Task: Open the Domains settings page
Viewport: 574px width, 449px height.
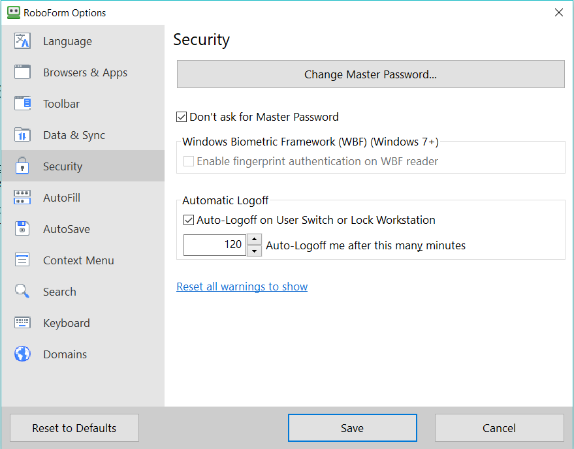Action: (x=83, y=354)
